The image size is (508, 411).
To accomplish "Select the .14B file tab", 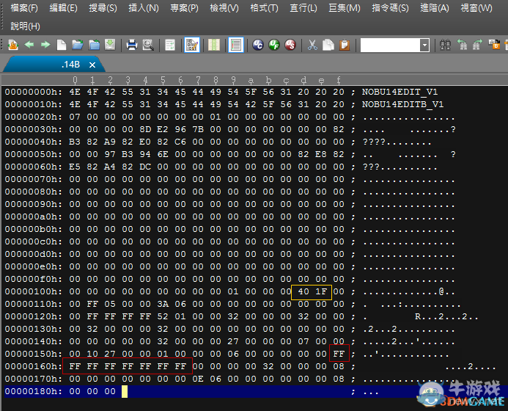I will point(54,65).
